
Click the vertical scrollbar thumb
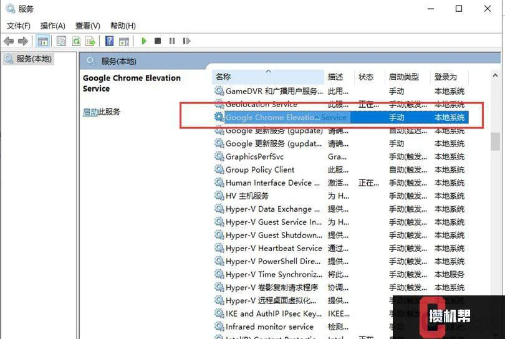[x=496, y=141]
